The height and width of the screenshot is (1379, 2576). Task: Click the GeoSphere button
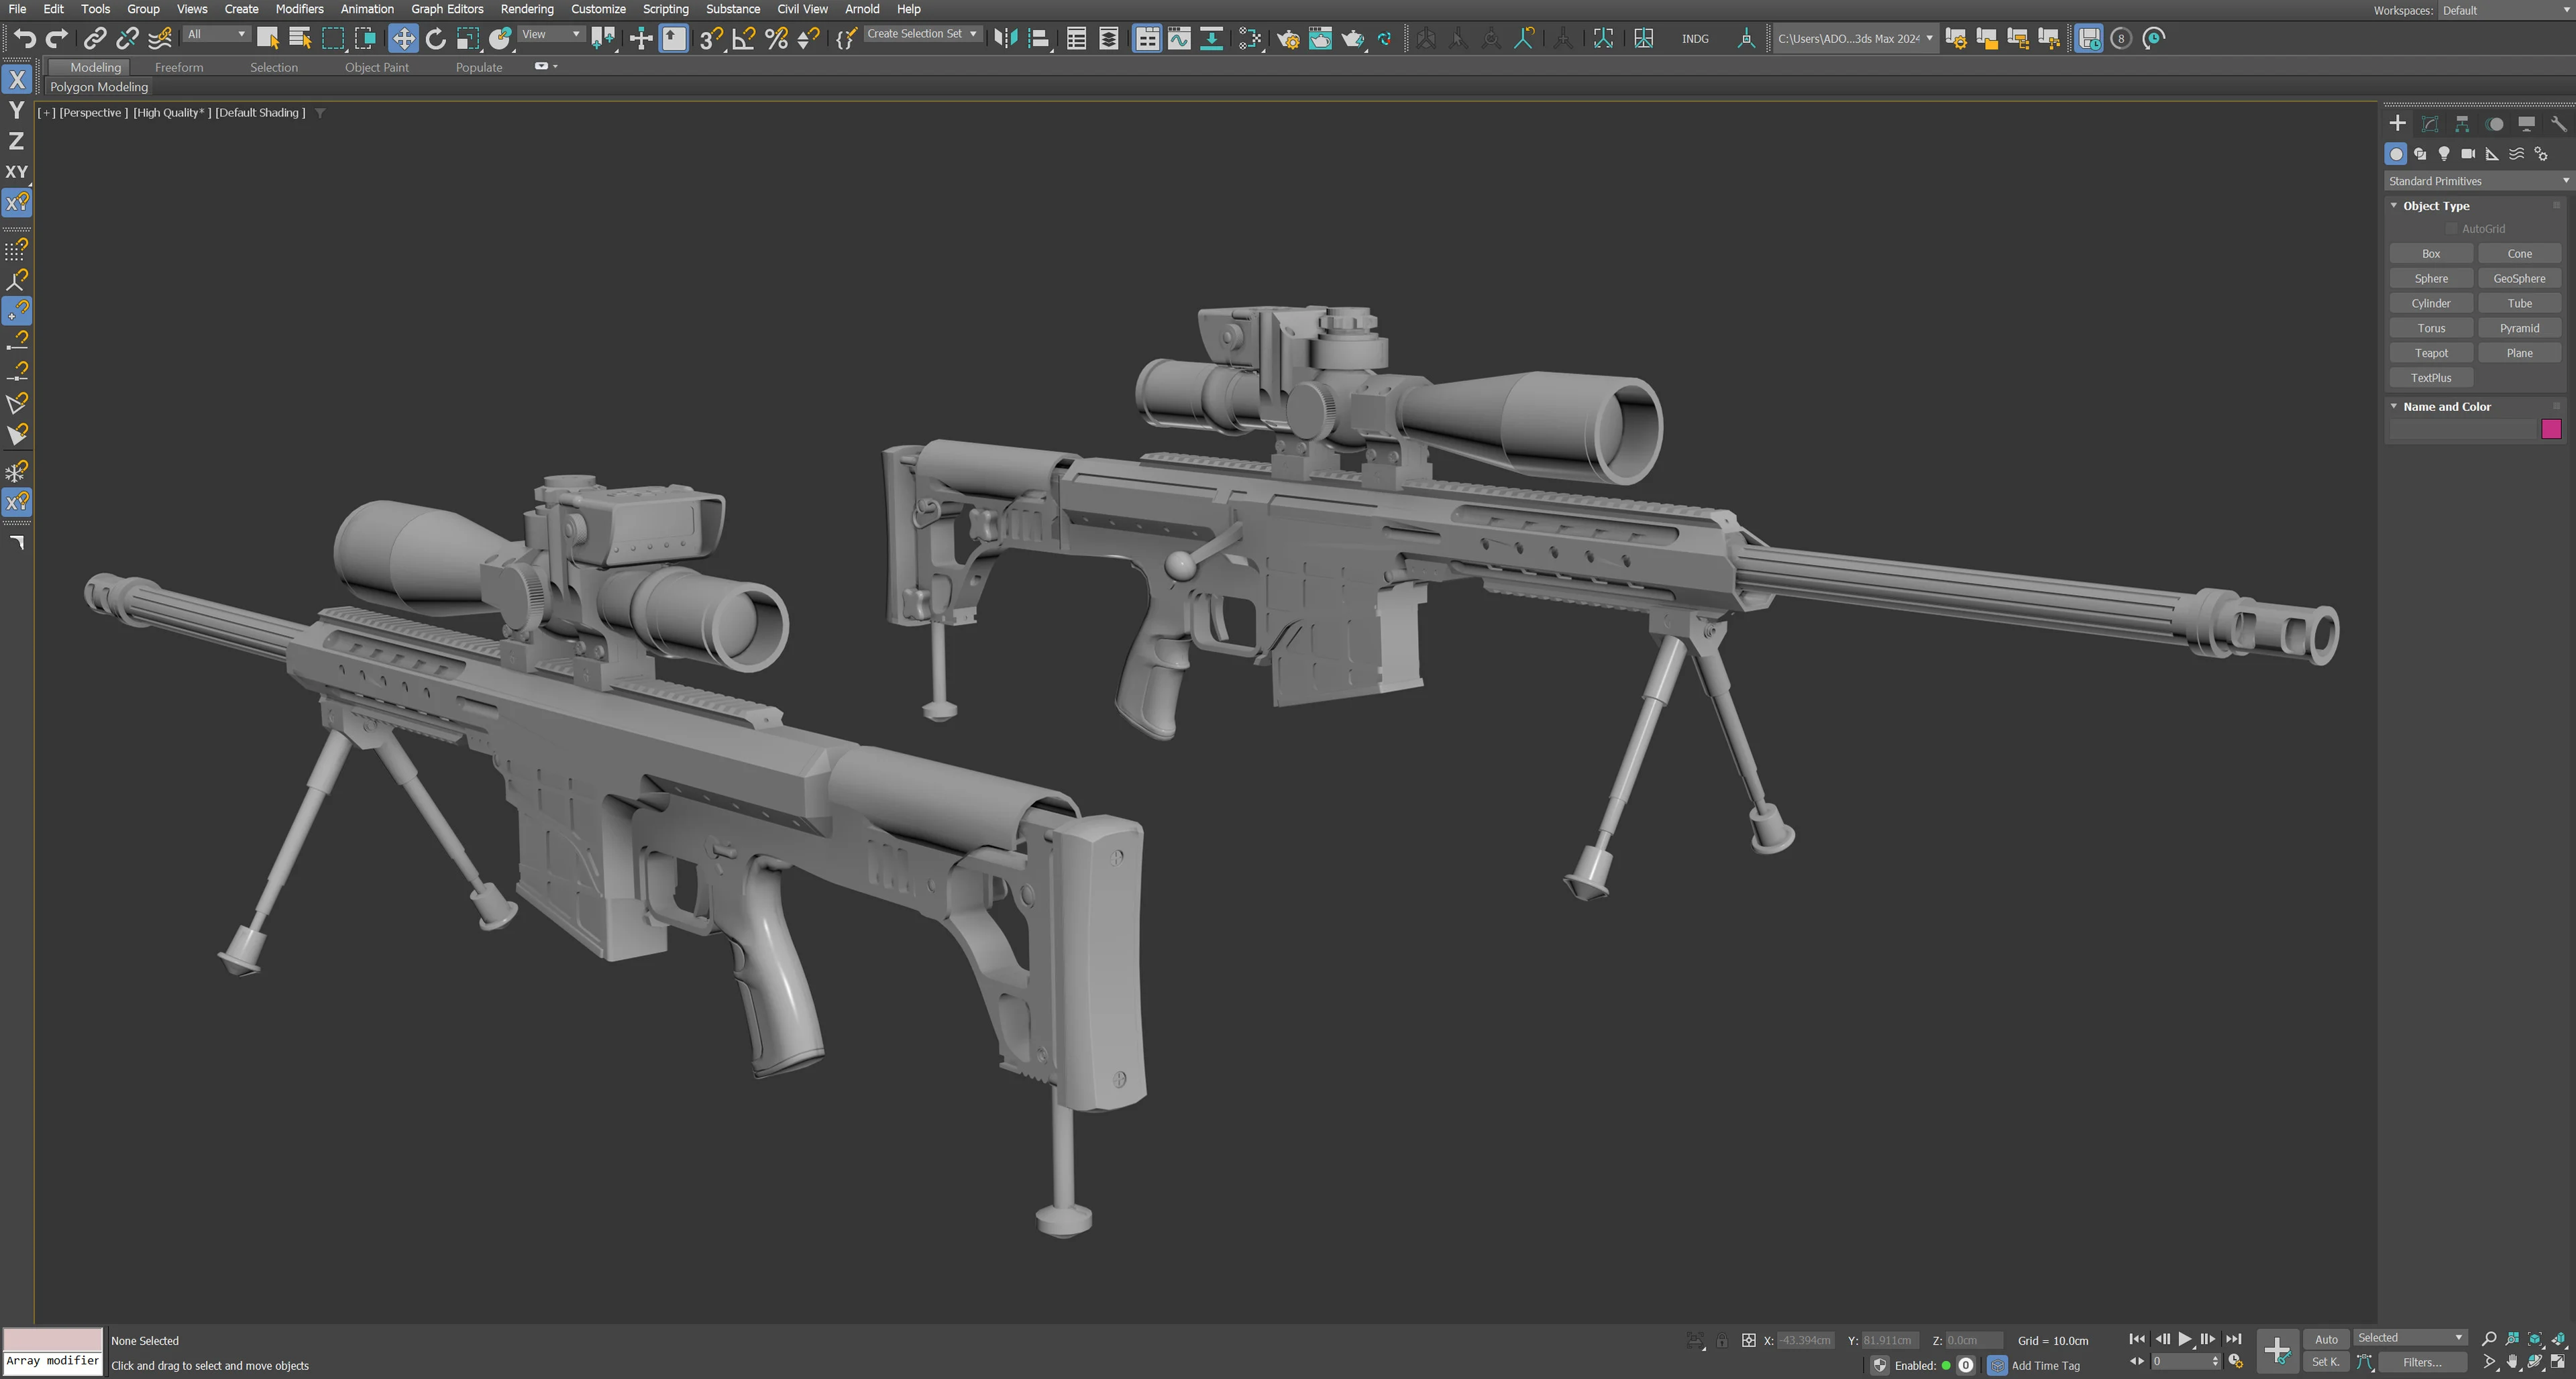tap(2519, 278)
